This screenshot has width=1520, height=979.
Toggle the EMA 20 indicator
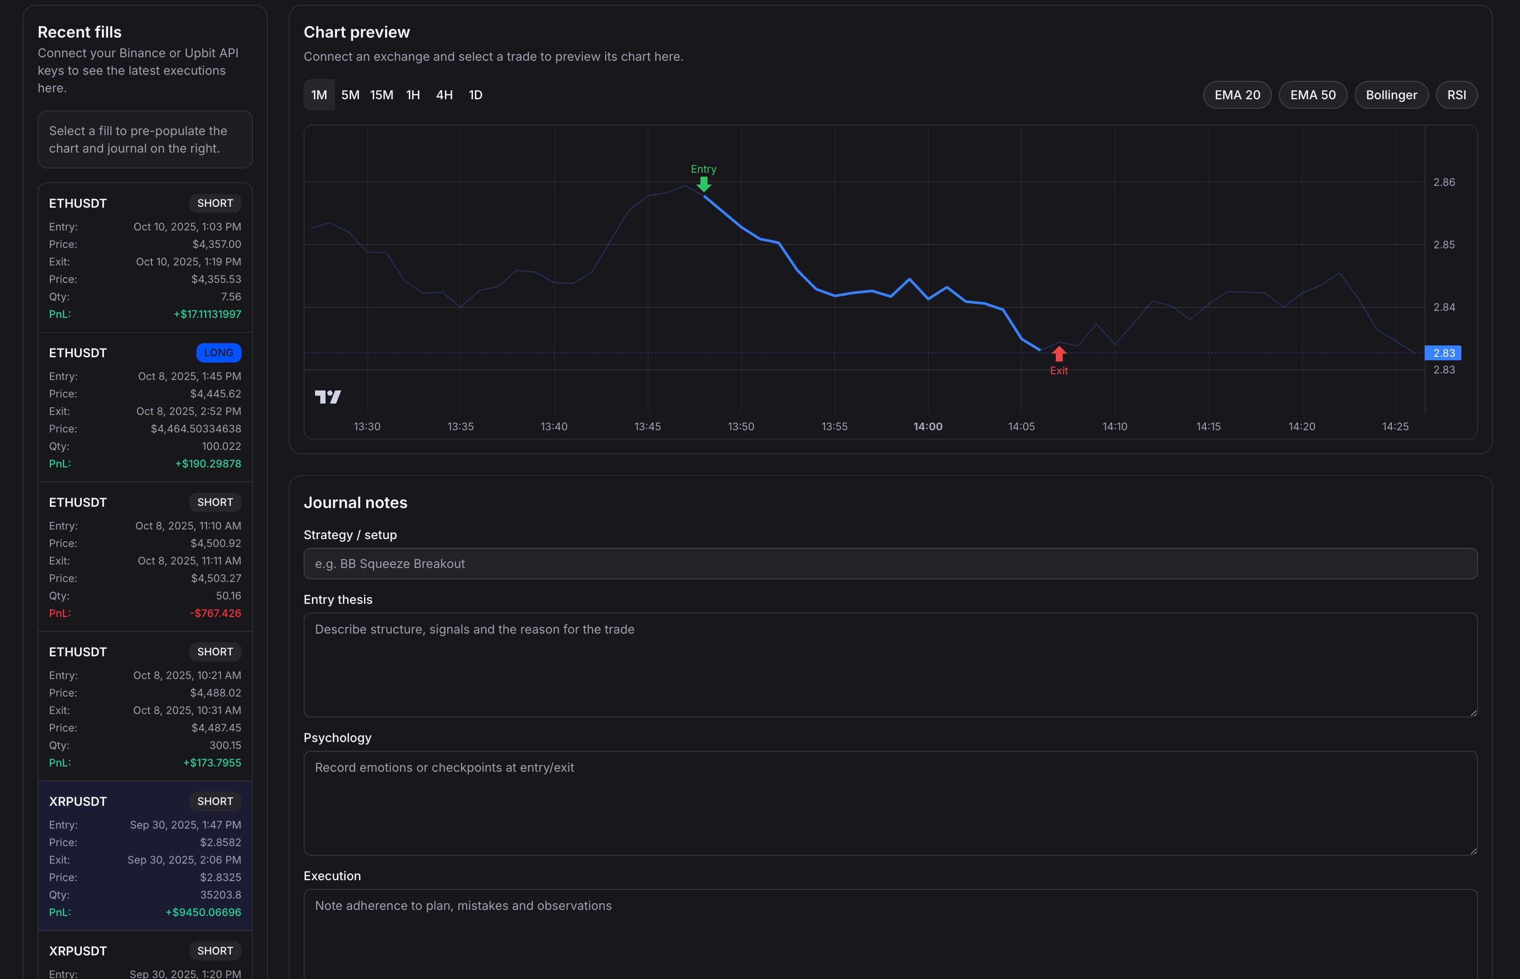(1236, 95)
